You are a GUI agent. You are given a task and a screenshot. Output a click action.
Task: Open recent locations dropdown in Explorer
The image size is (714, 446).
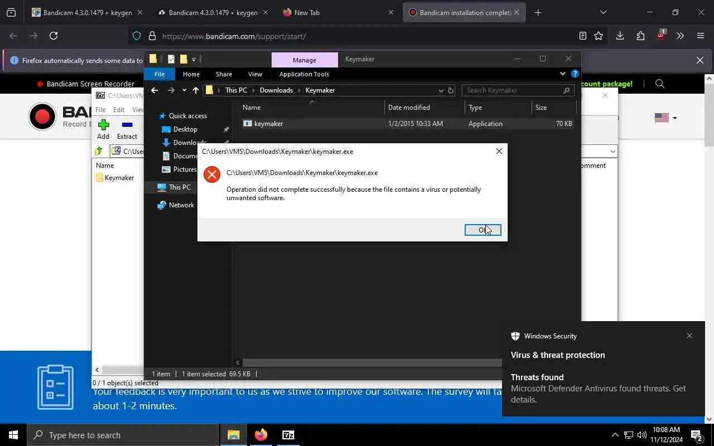pos(184,90)
